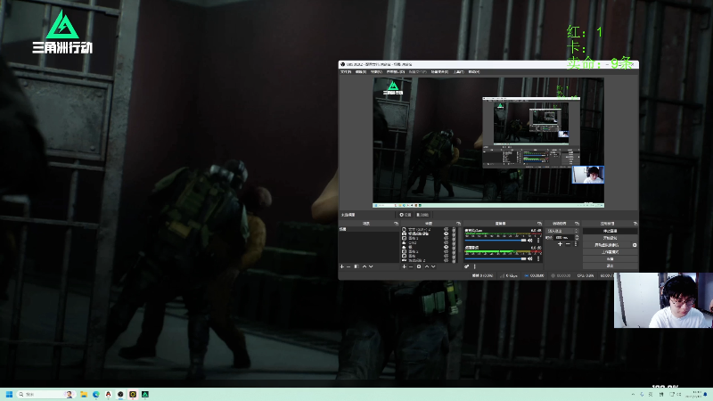Image resolution: width=713 pixels, height=401 pixels.
Task: Open the View (视图) menu in OBS
Action: pyautogui.click(x=376, y=71)
